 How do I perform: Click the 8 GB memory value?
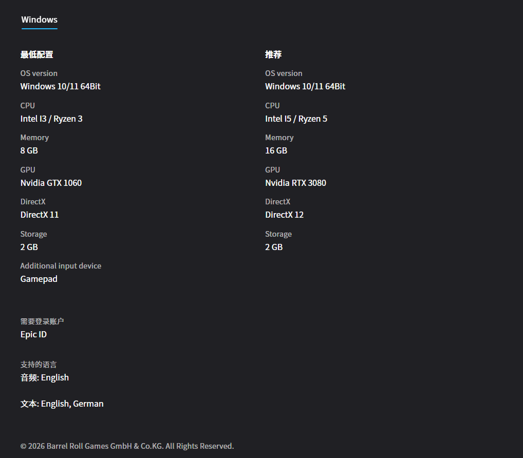click(29, 150)
